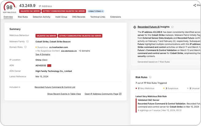Screen dimensions: 201x126
Task: Click 7 out of 77 Risk Rules Triggered
Action: 151,83
